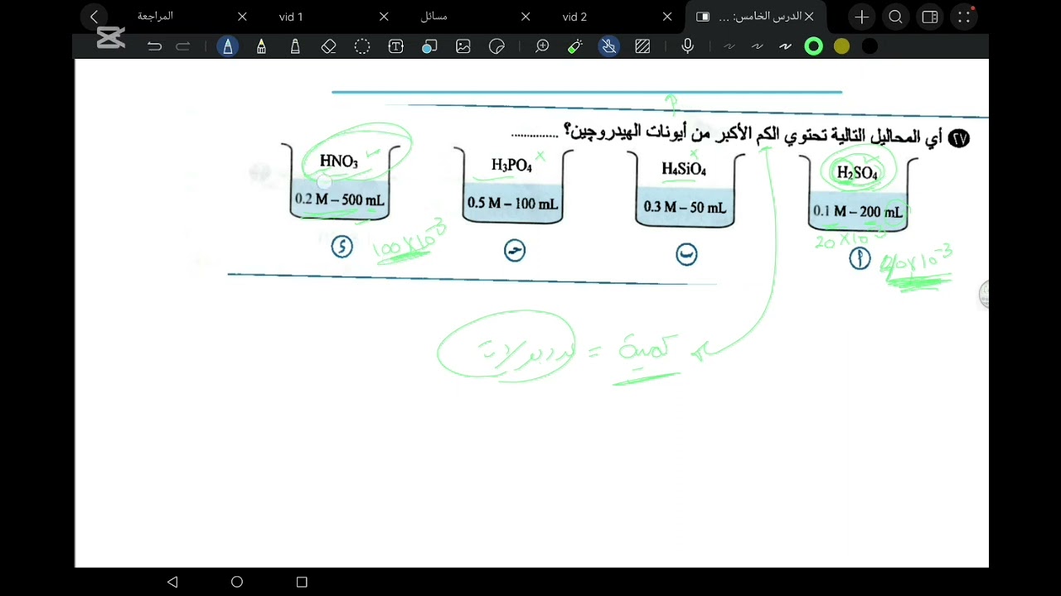Tap the Android home circle button
Viewport: 1061px width, 596px height.
pos(237,582)
